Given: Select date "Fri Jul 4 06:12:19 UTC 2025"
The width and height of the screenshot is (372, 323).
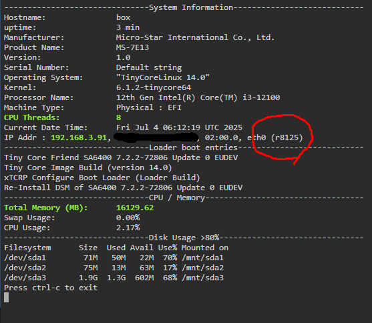Looking at the screenshot, I should (x=179, y=127).
